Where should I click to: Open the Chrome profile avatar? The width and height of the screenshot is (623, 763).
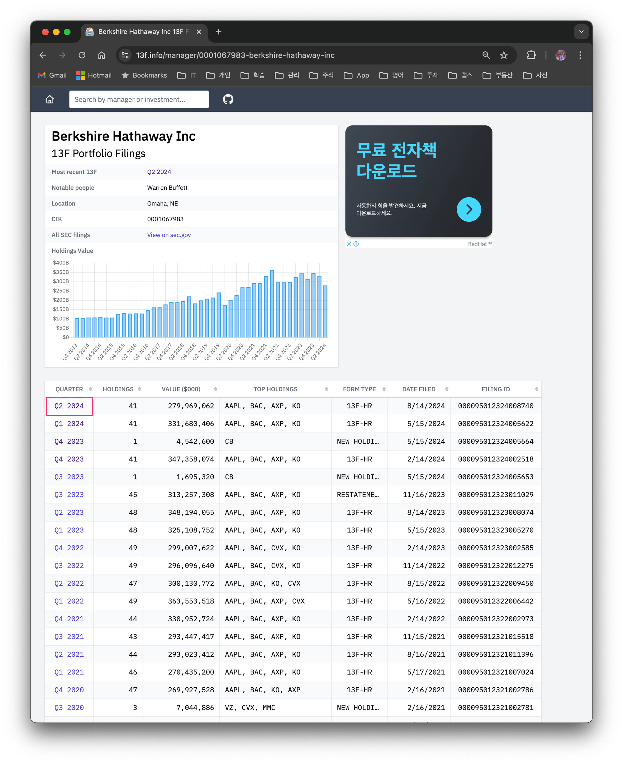tap(561, 55)
